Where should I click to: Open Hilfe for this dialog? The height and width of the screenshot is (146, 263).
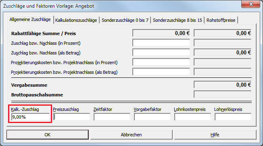coord(215,135)
